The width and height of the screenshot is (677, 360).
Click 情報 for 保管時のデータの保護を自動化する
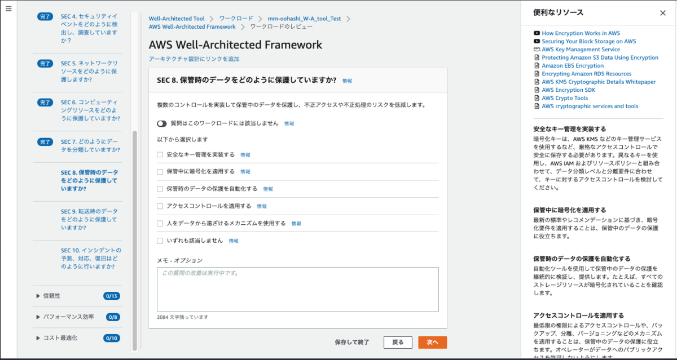click(x=268, y=189)
